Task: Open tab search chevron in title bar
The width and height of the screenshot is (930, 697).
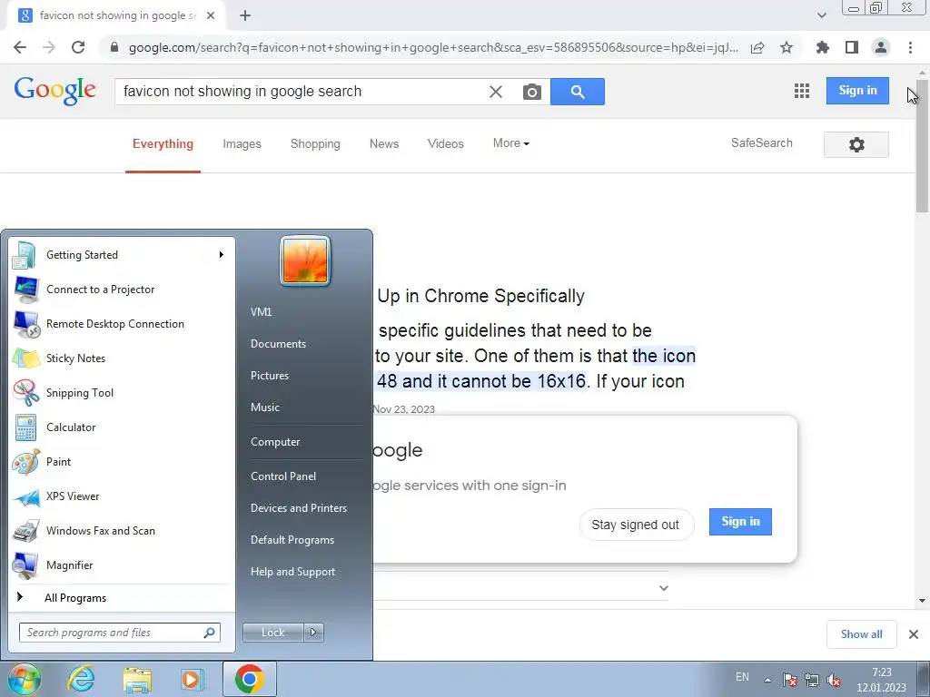Action: pyautogui.click(x=821, y=15)
